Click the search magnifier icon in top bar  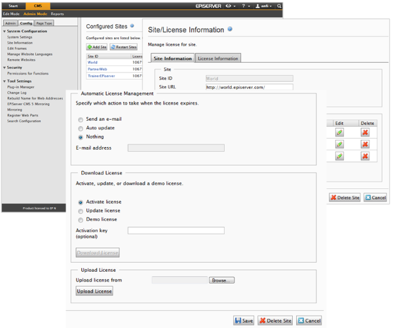(280, 6)
